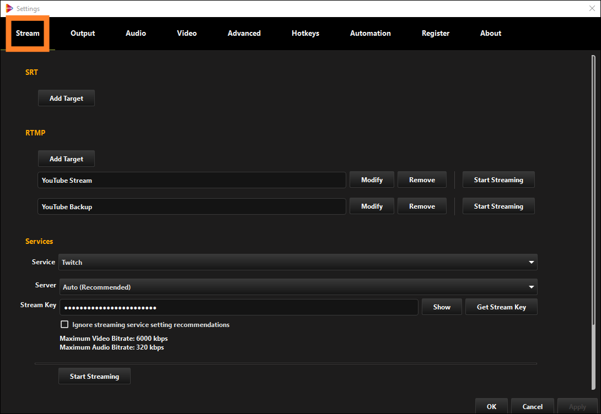The width and height of the screenshot is (601, 414).
Task: Click the 'Maximum Video Bitrate: 6000 kbps' text
Action: coord(114,338)
